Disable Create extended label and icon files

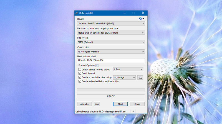[x=80, y=81]
